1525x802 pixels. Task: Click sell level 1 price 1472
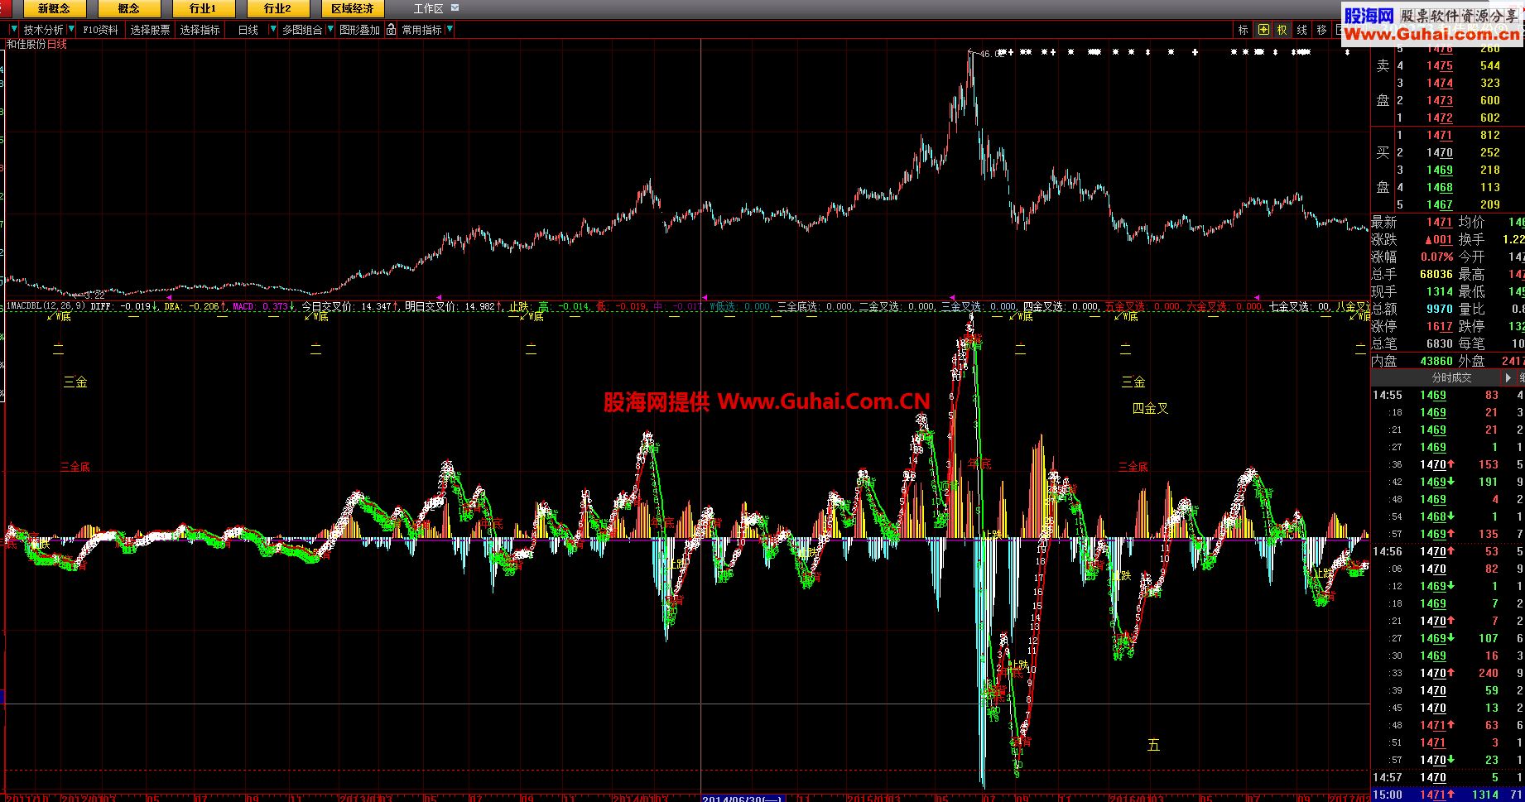[1440, 118]
